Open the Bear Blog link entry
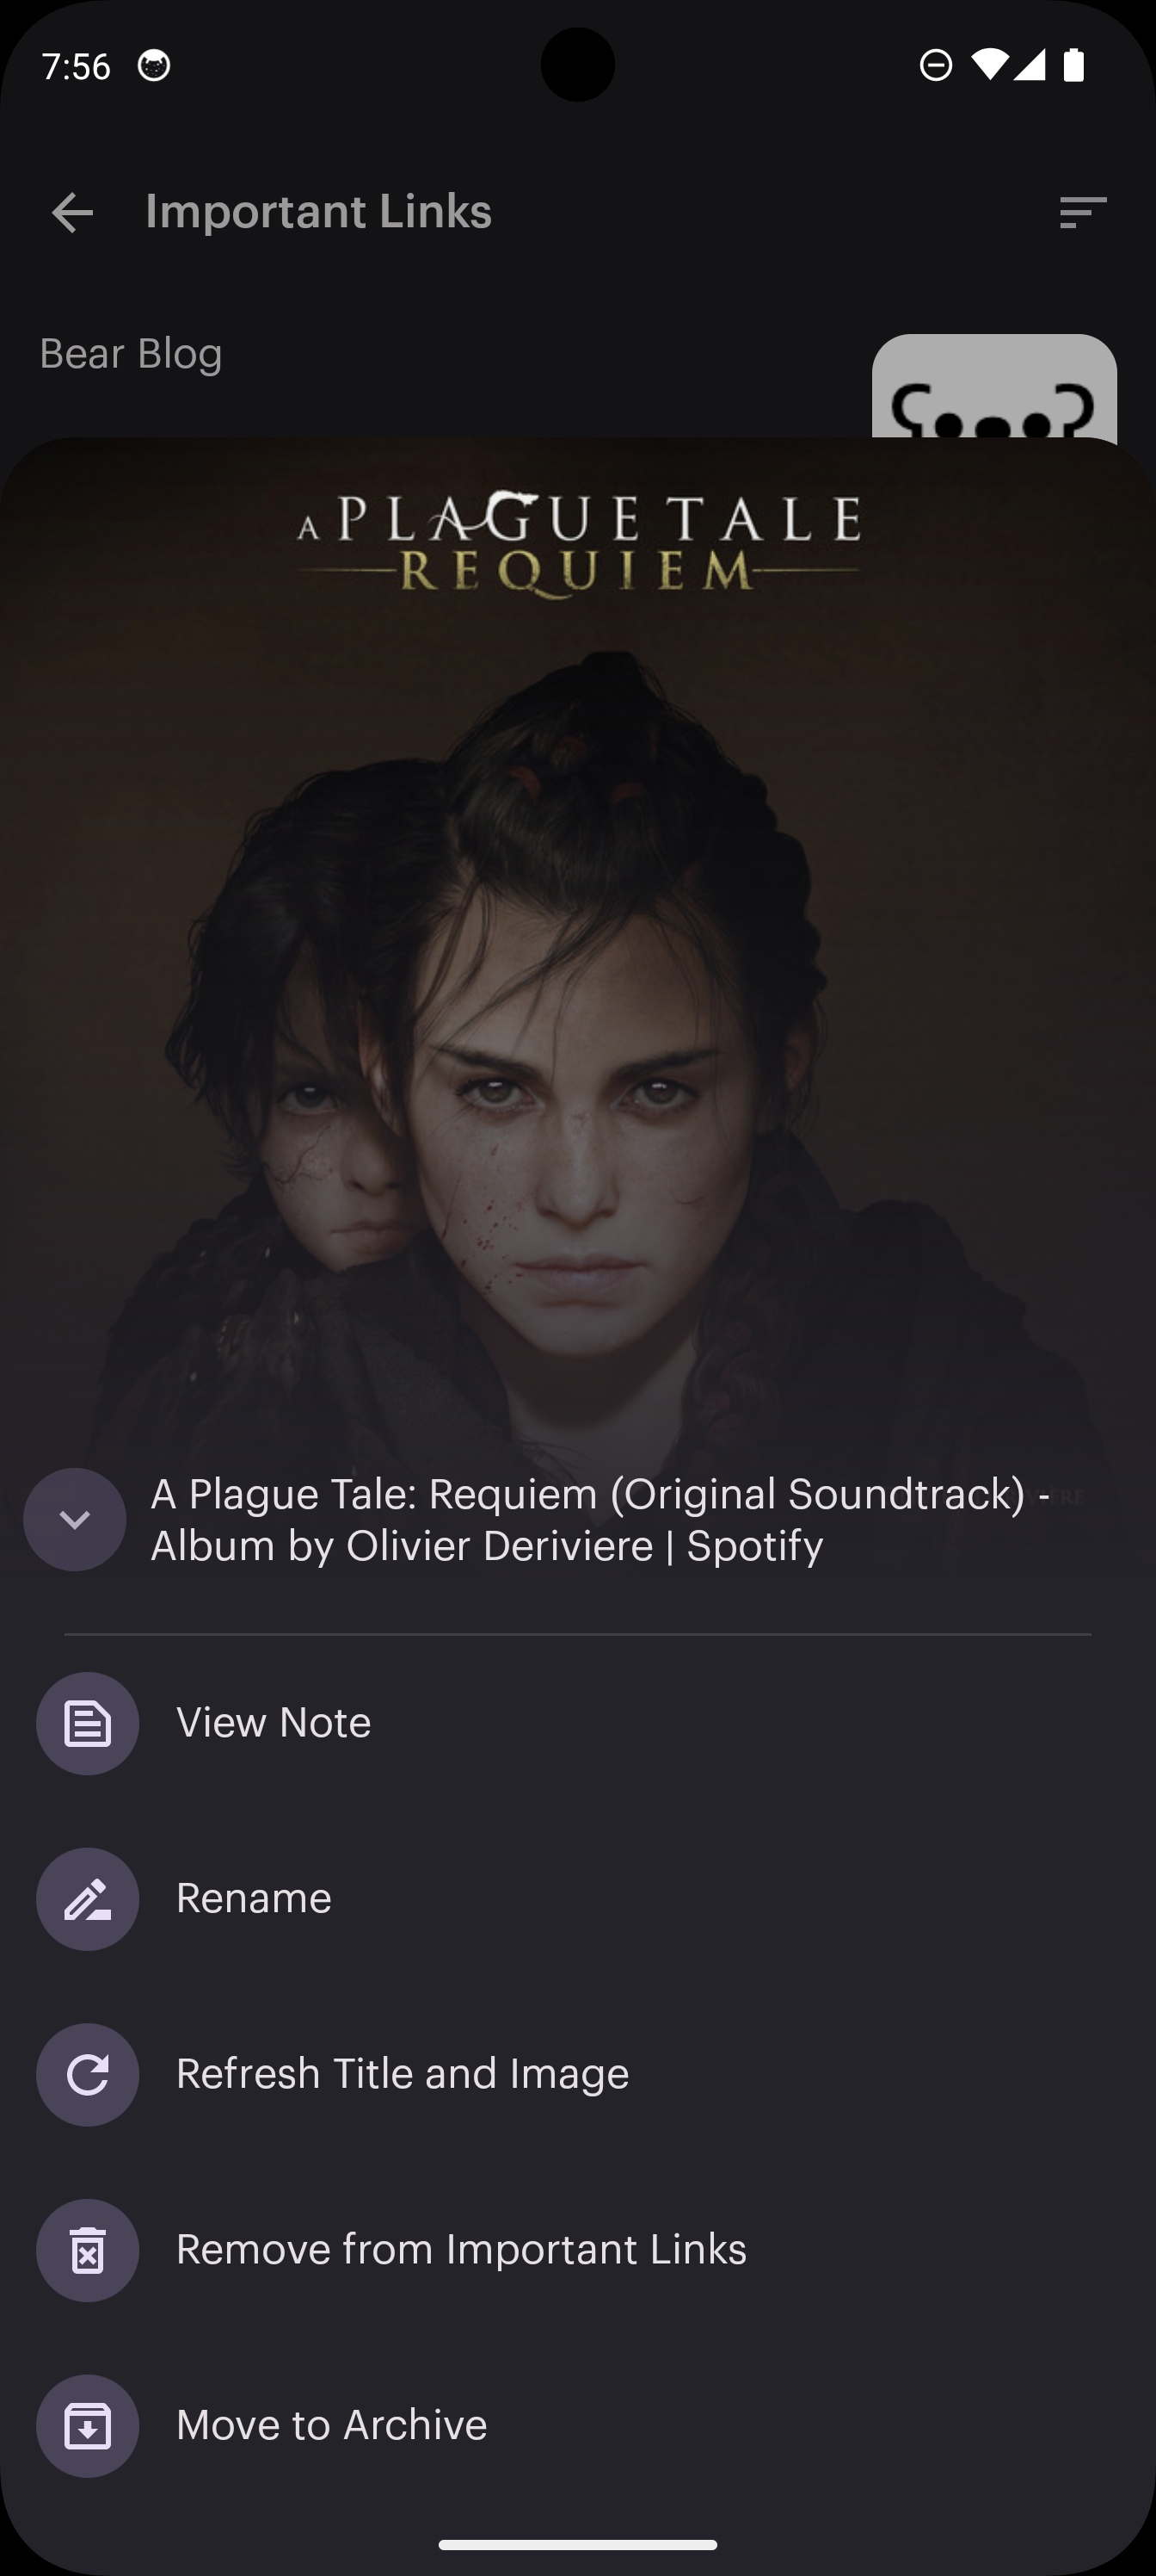The width and height of the screenshot is (1156, 2576). pyautogui.click(x=131, y=354)
